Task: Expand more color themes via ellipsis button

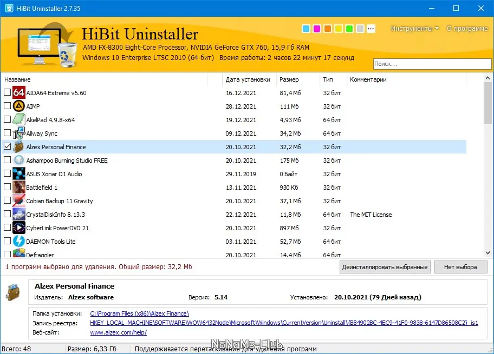Action: pos(372,29)
